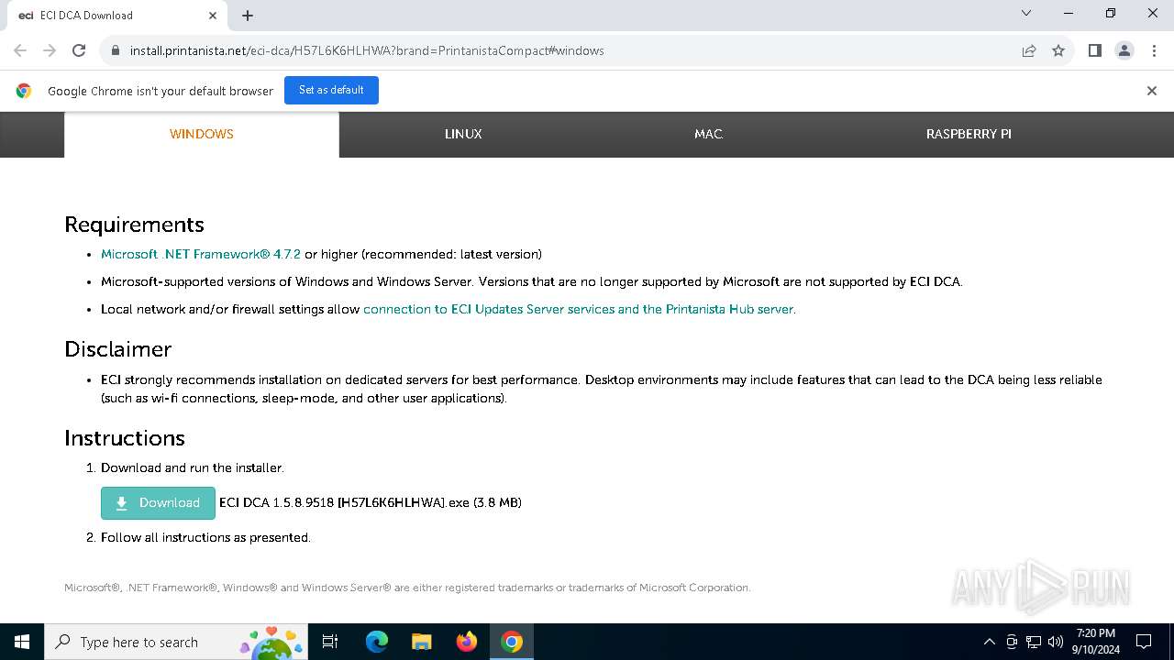The image size is (1174, 660).
Task: Open Microsoft .NET Framework 4.7.2 link
Action: tap(201, 254)
